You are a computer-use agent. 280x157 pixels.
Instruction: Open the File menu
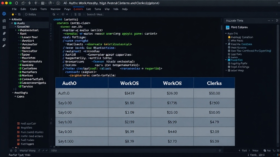click(14, 9)
